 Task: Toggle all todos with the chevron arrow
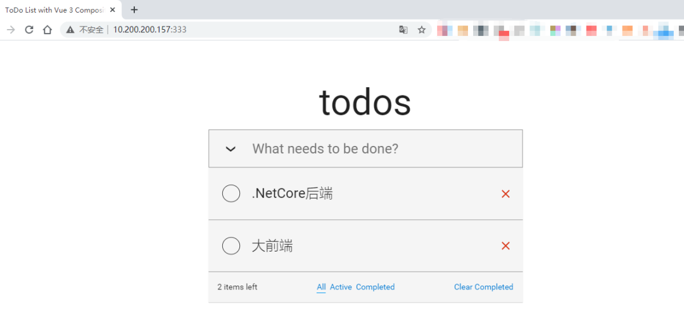click(x=231, y=149)
